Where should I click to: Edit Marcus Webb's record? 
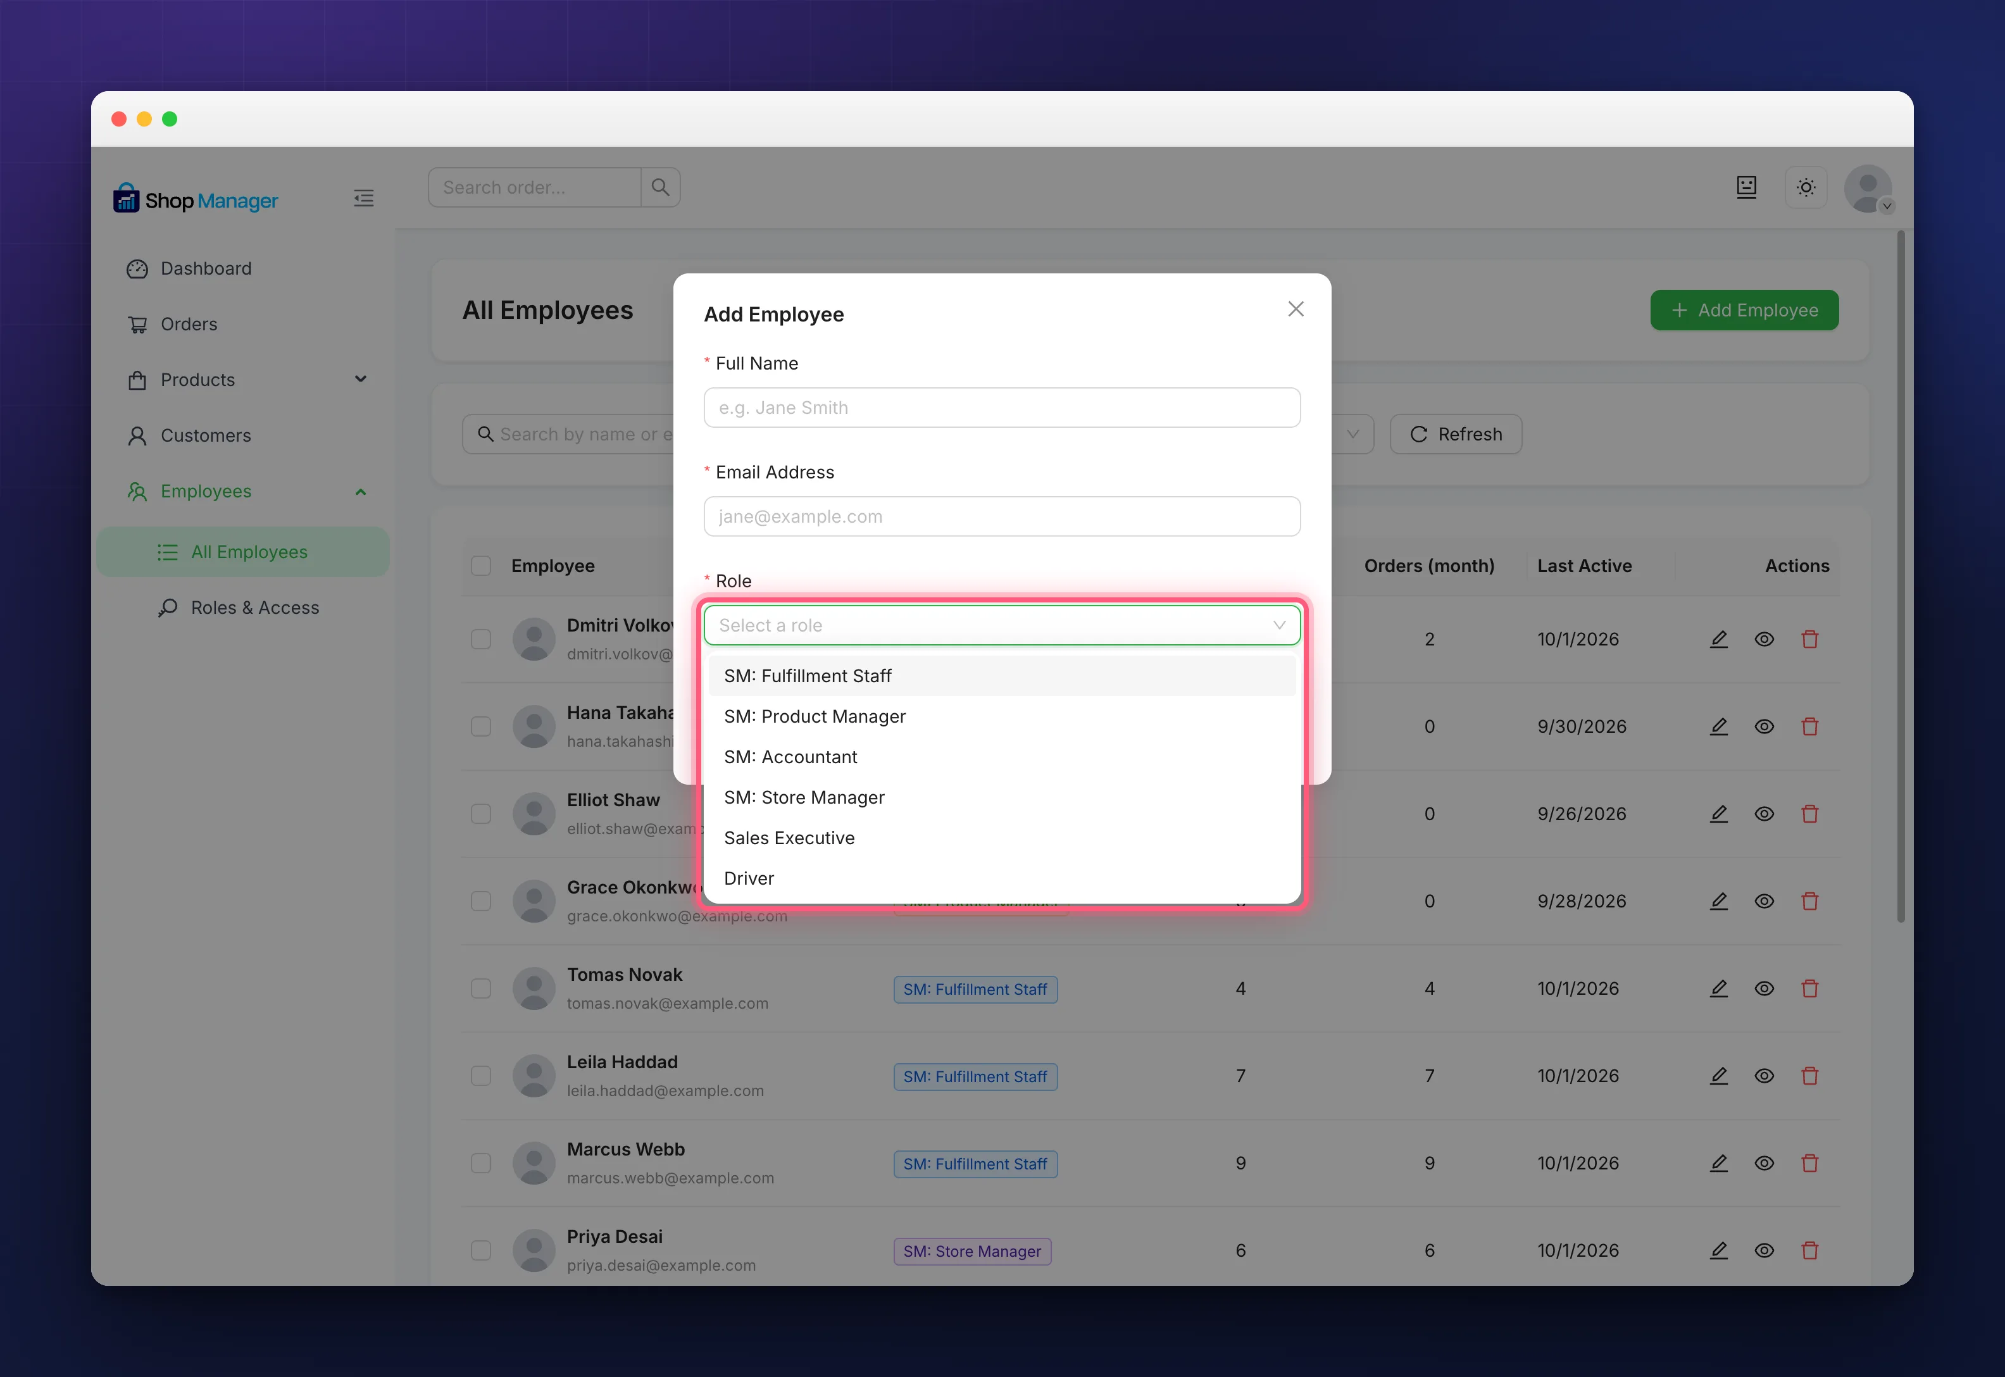tap(1718, 1163)
